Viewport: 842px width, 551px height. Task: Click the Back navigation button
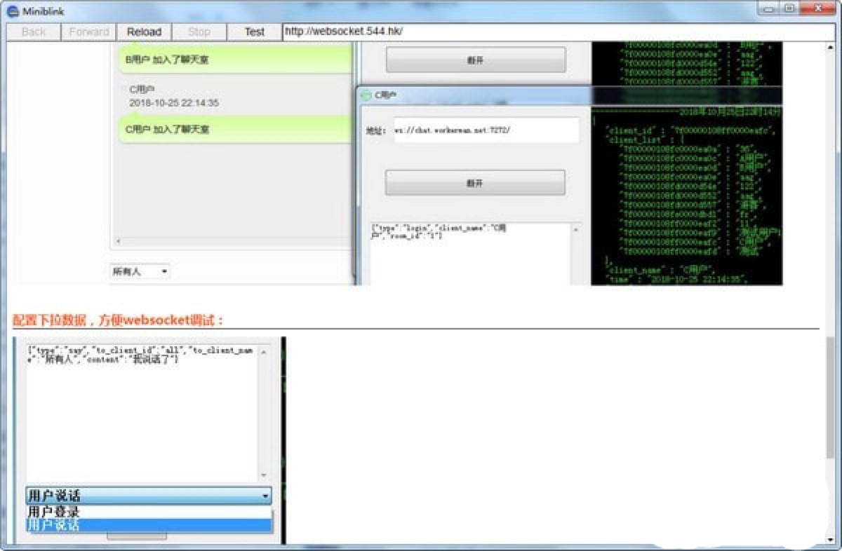click(x=33, y=32)
